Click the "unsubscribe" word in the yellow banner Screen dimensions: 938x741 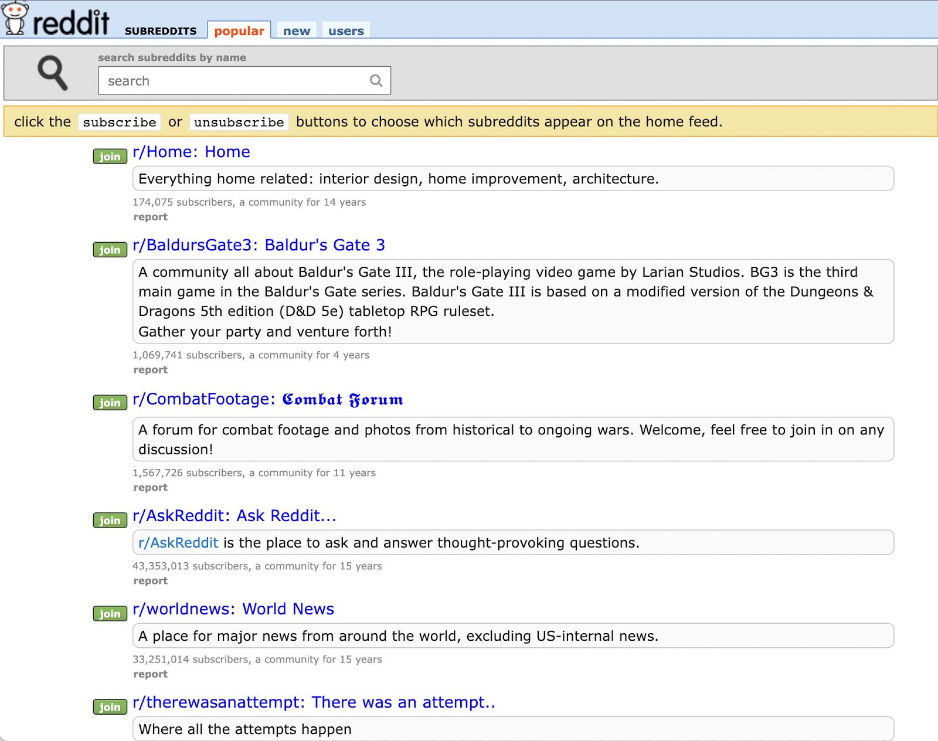click(239, 122)
